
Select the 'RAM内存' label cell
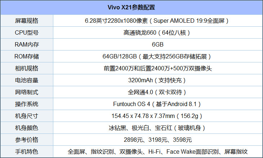pos(27,44)
